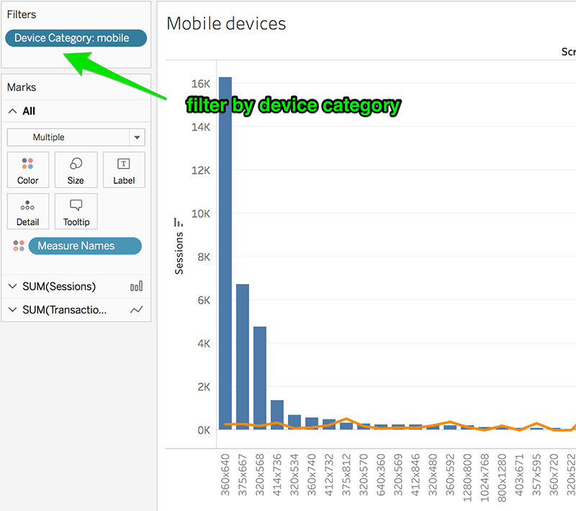Viewport: 576px width, 511px height.
Task: Click the 320x568 axis label
Action: tap(260, 475)
